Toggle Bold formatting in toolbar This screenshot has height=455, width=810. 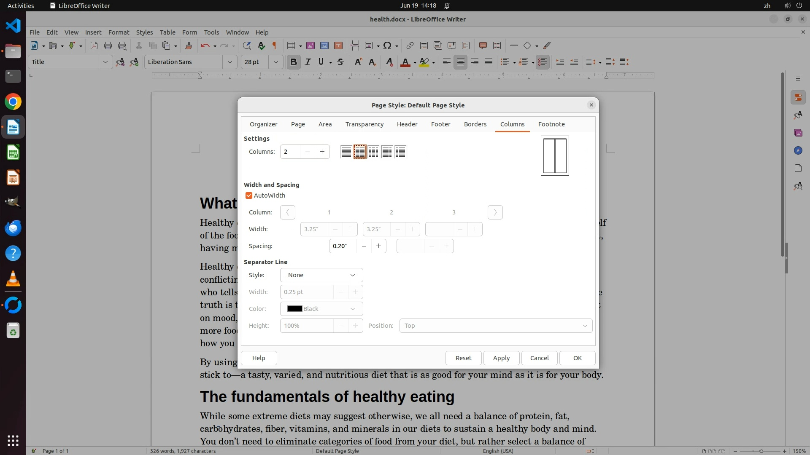tap(294, 62)
